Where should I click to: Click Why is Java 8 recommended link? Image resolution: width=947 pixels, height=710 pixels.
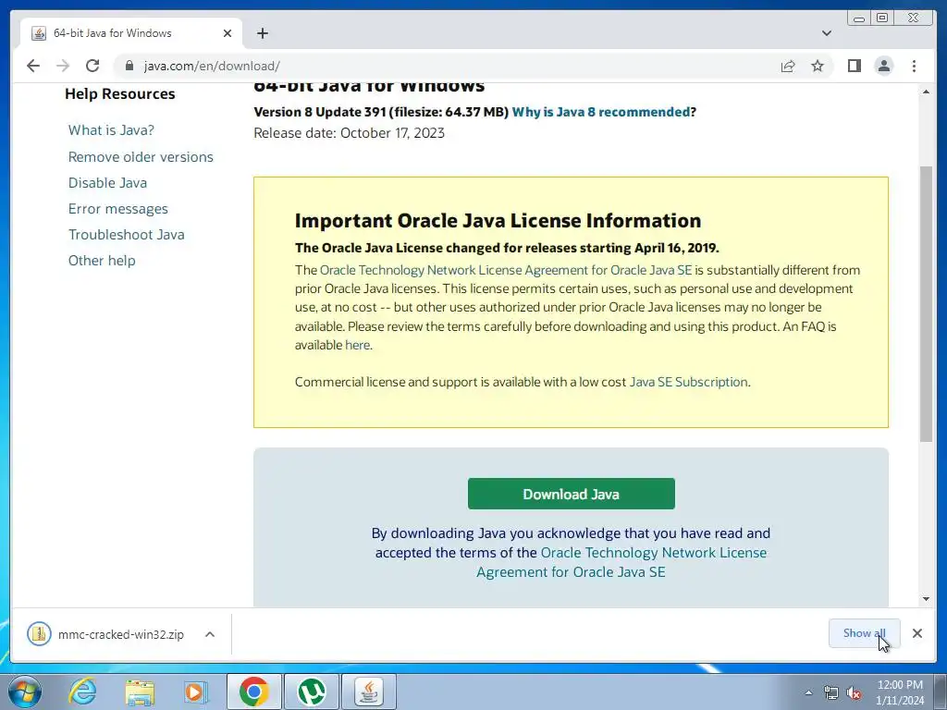[x=600, y=112]
